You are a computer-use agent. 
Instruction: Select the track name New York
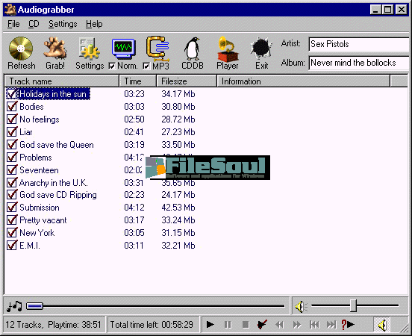click(37, 233)
